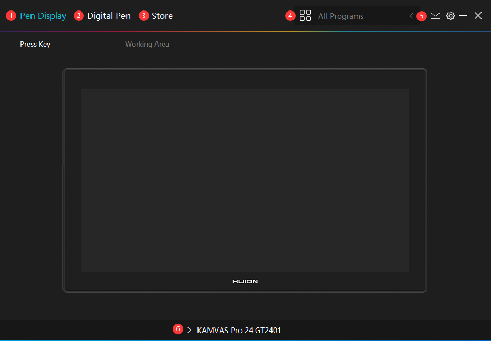491x341 pixels.
Task: Expand the device list arrow
Action: [189, 330]
